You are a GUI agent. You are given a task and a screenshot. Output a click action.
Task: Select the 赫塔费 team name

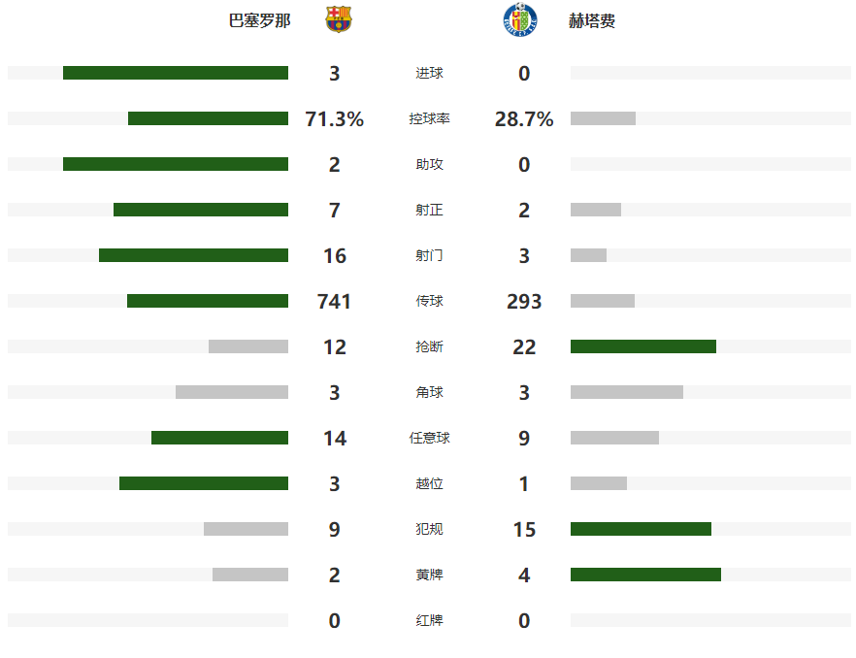592,20
